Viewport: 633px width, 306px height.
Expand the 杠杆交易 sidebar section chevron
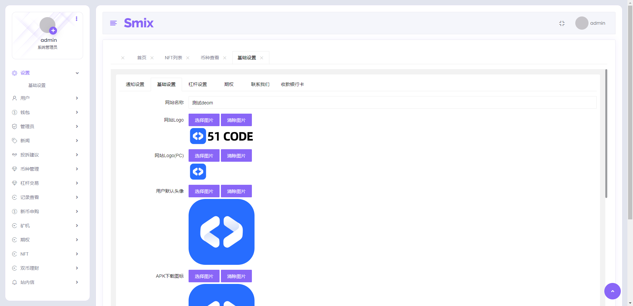pos(77,183)
